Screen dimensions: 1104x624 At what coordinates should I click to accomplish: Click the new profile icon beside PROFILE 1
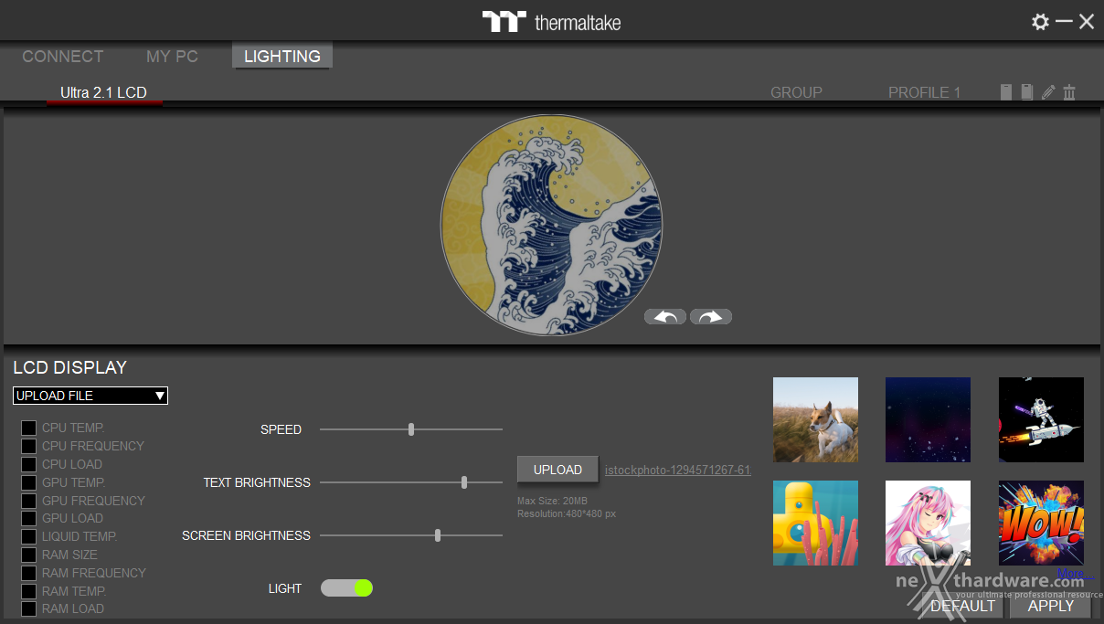1006,92
